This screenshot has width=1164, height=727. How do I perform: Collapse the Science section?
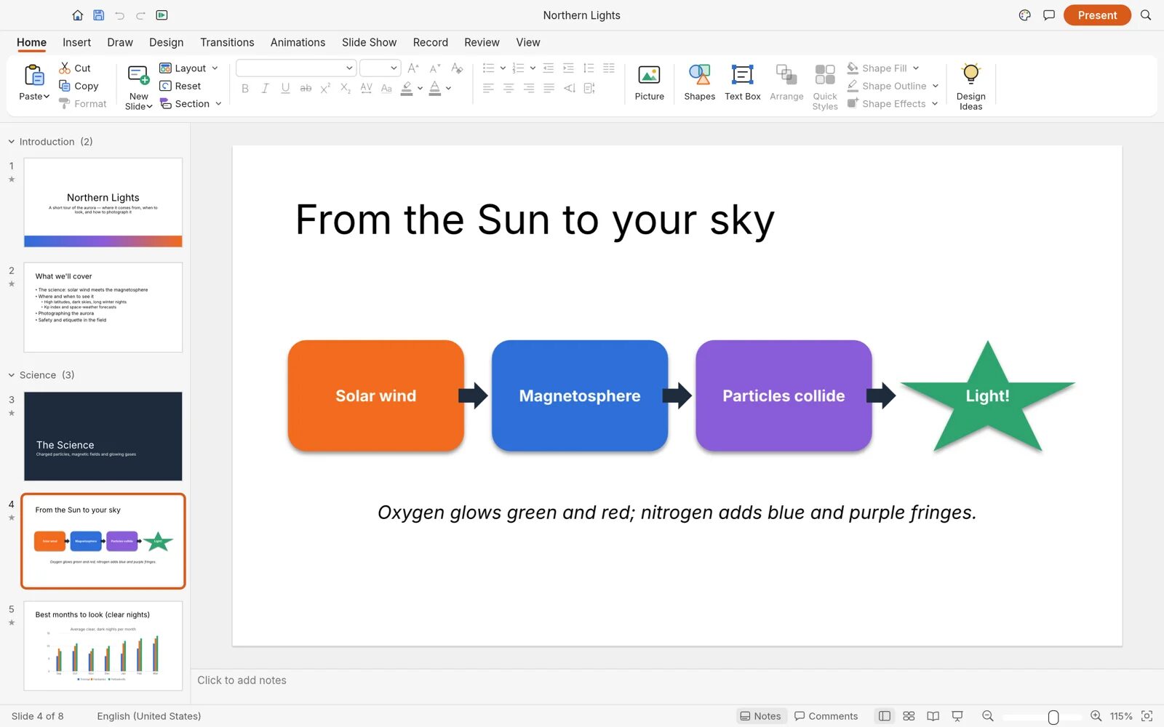[12, 375]
